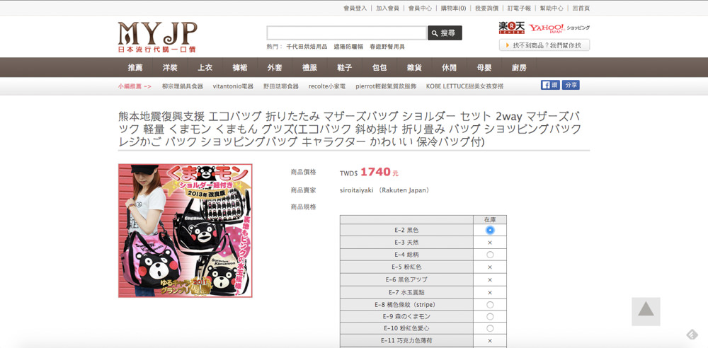Click the Kumamon bag product image
The height and width of the screenshot is (348, 708).
pos(185,231)
